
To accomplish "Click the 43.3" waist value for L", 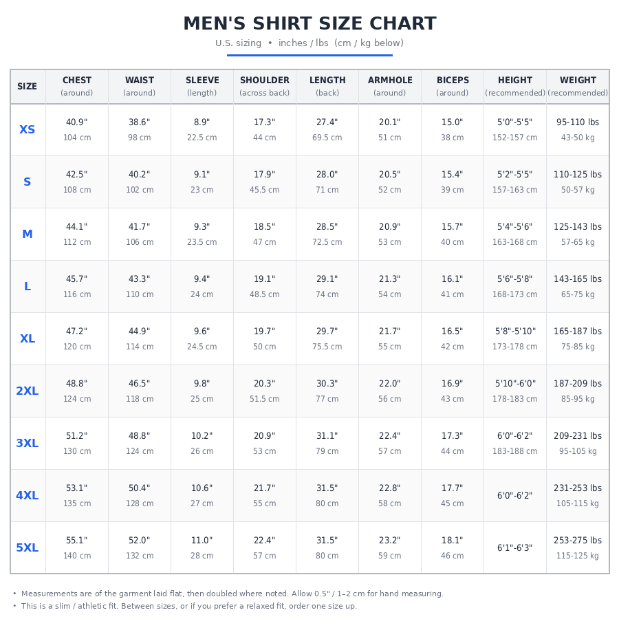I will pyautogui.click(x=140, y=279).
